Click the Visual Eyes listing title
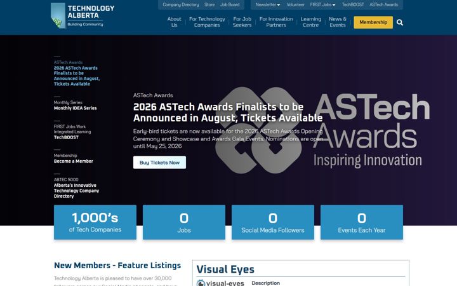 225,269
